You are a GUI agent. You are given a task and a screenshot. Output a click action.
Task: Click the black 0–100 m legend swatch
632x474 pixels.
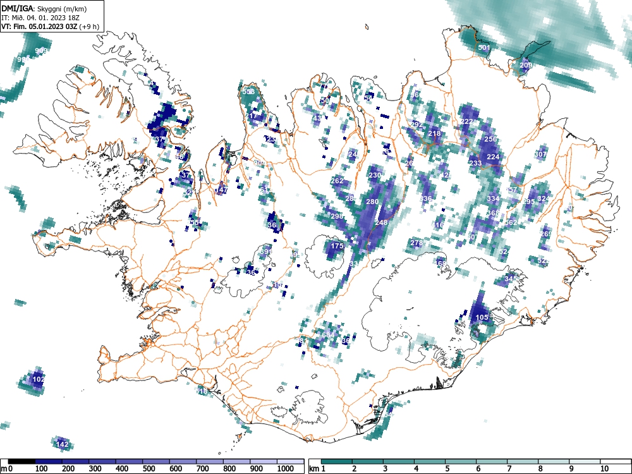click(21, 461)
